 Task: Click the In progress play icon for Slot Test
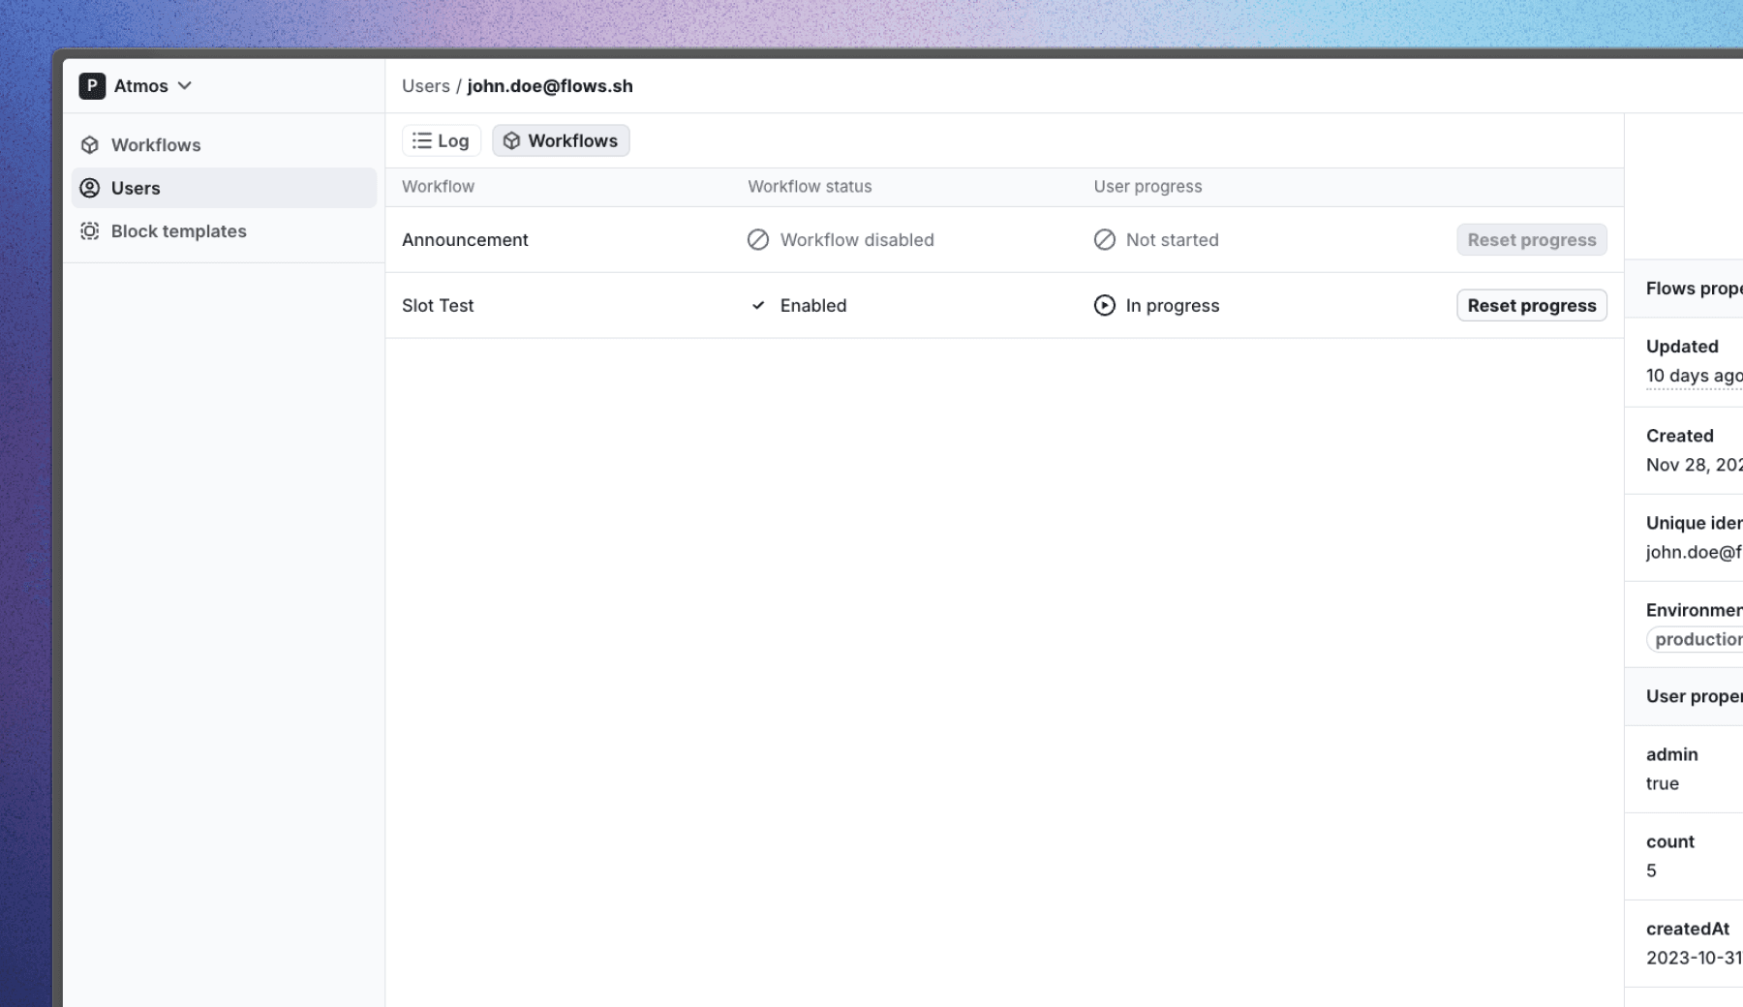pyautogui.click(x=1104, y=305)
